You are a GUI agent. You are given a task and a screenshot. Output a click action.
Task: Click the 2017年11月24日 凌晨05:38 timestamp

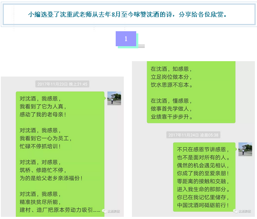point(193,135)
